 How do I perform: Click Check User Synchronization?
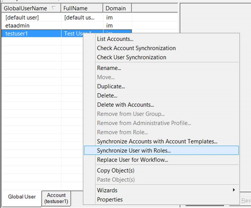[131, 57]
